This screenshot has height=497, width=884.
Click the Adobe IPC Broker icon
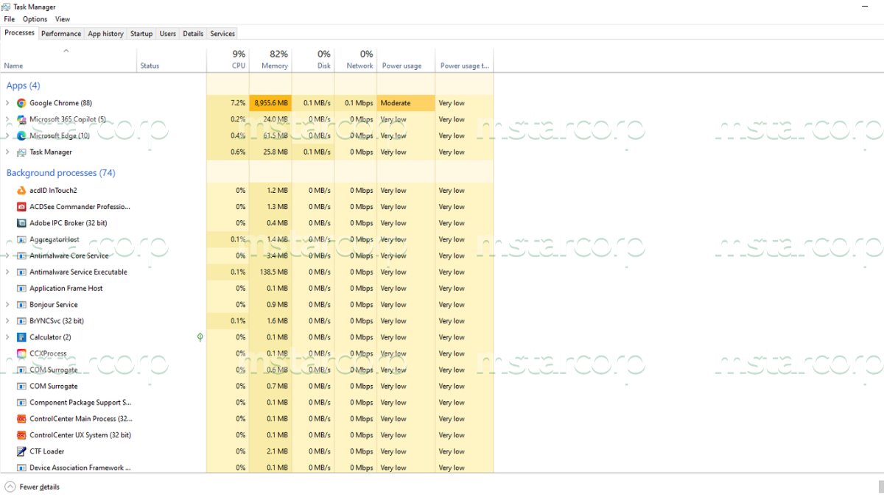pyautogui.click(x=21, y=223)
